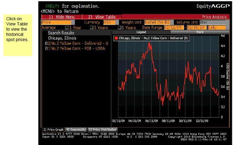233x145 pixels.
Task: Open the Daily frequency dropdown
Action: [x=217, y=28]
